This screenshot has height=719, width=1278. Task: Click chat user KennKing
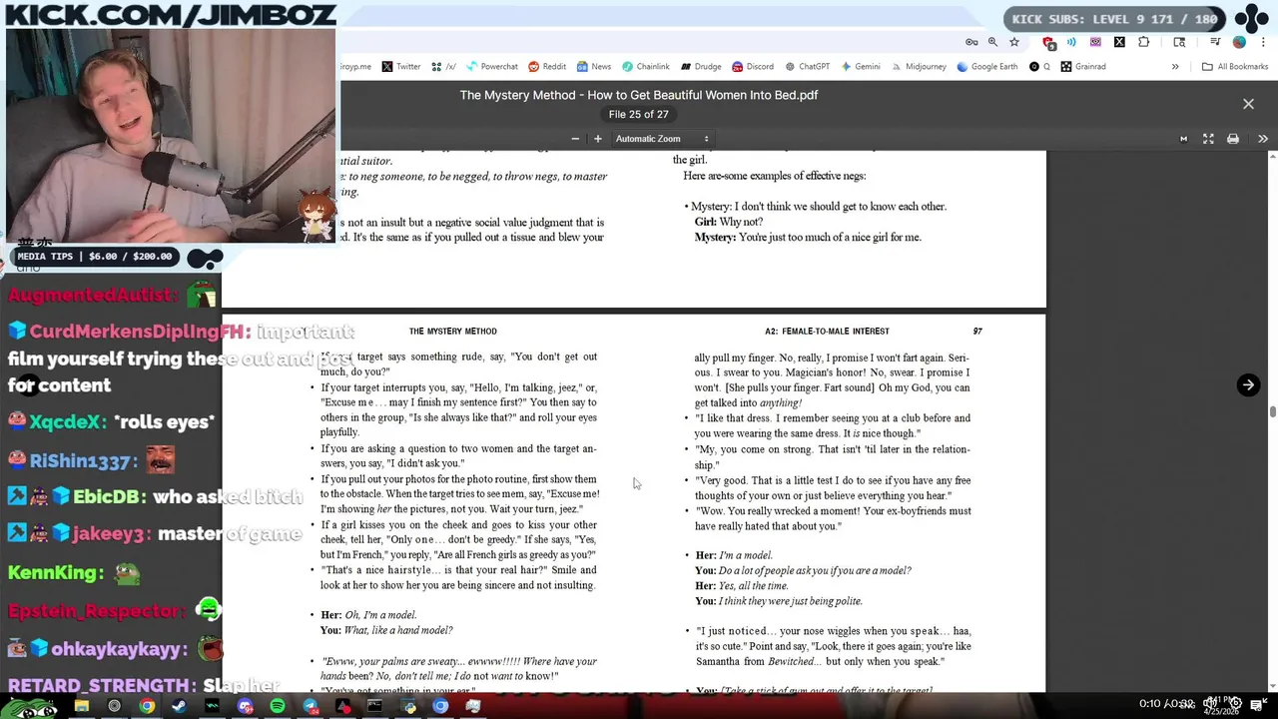(56, 572)
